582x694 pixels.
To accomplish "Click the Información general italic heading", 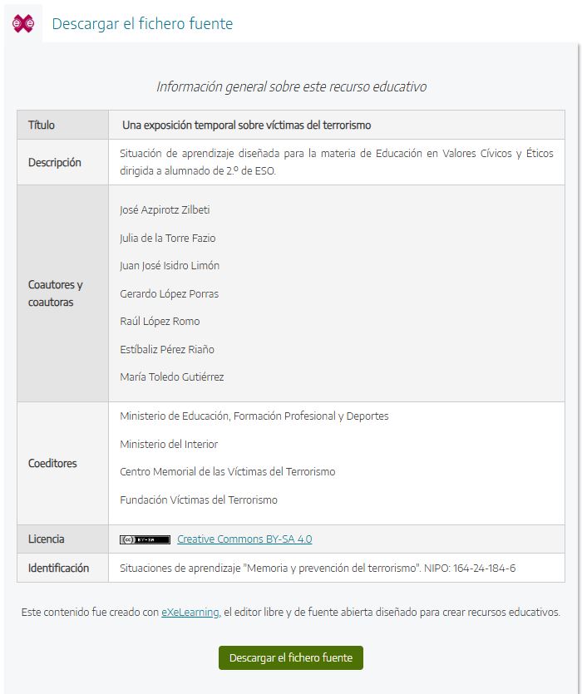I will [291, 86].
